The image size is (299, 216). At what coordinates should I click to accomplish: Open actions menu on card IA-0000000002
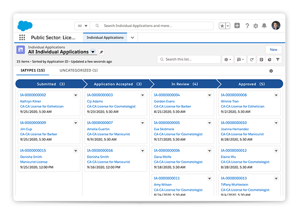(x=76, y=95)
